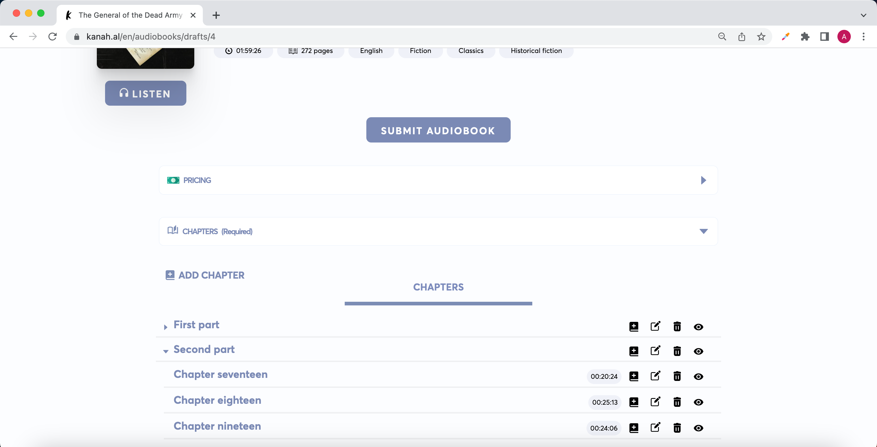Click the Historical fiction tag
This screenshot has height=447, width=877.
coord(536,51)
